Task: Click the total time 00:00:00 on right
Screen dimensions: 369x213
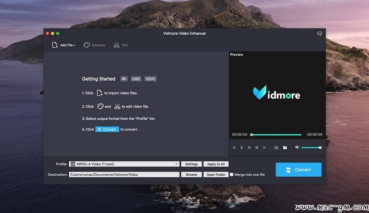Action: (x=315, y=135)
